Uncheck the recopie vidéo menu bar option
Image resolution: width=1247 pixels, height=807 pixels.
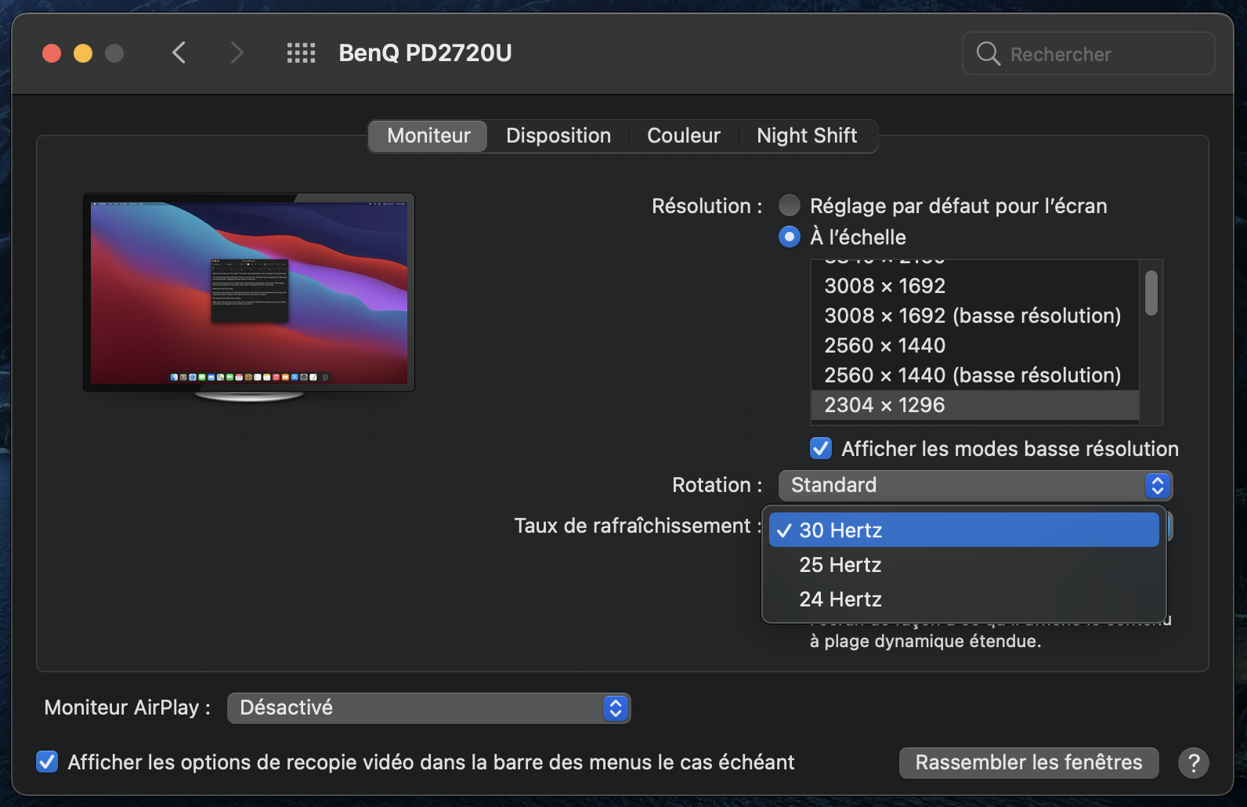pyautogui.click(x=47, y=762)
